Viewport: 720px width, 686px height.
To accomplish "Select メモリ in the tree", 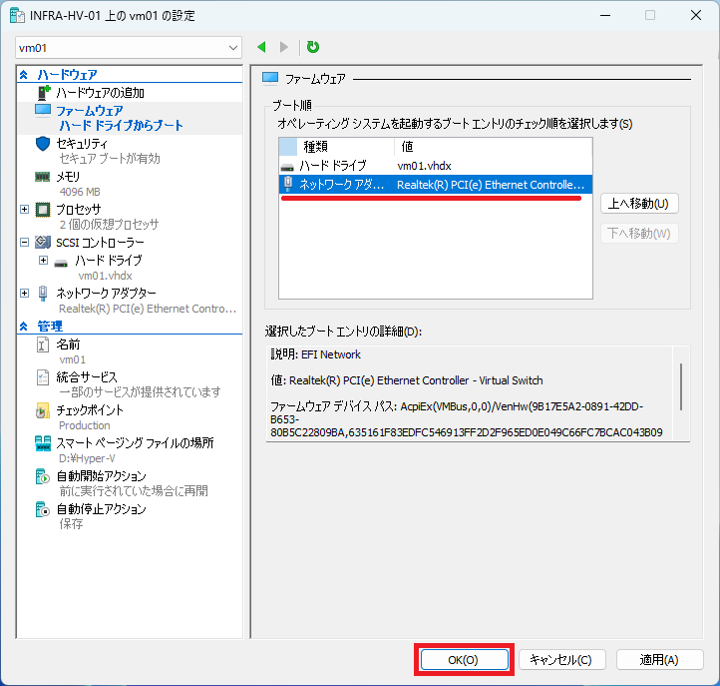I will pos(68,177).
